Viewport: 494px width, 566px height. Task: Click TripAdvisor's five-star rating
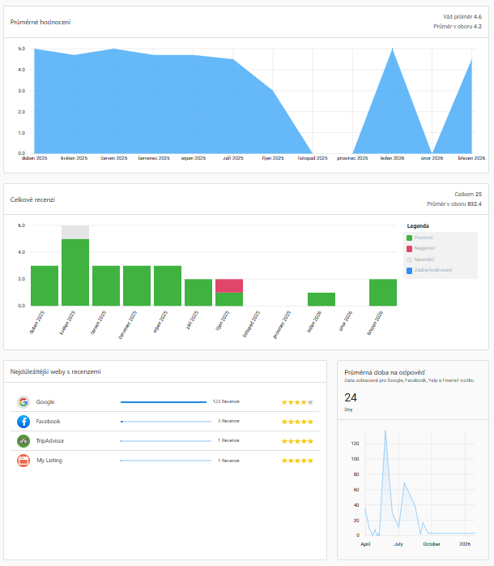pos(297,441)
